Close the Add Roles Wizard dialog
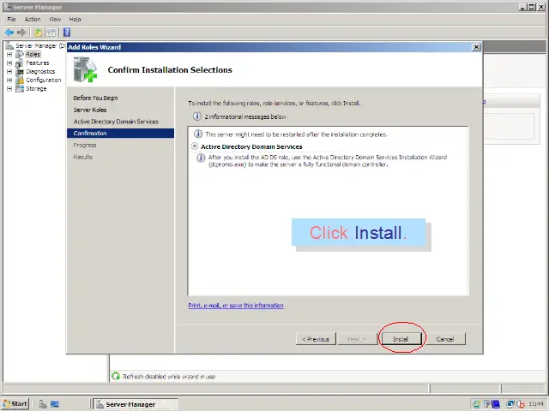Screen dimensions: 549x411 pos(476,47)
